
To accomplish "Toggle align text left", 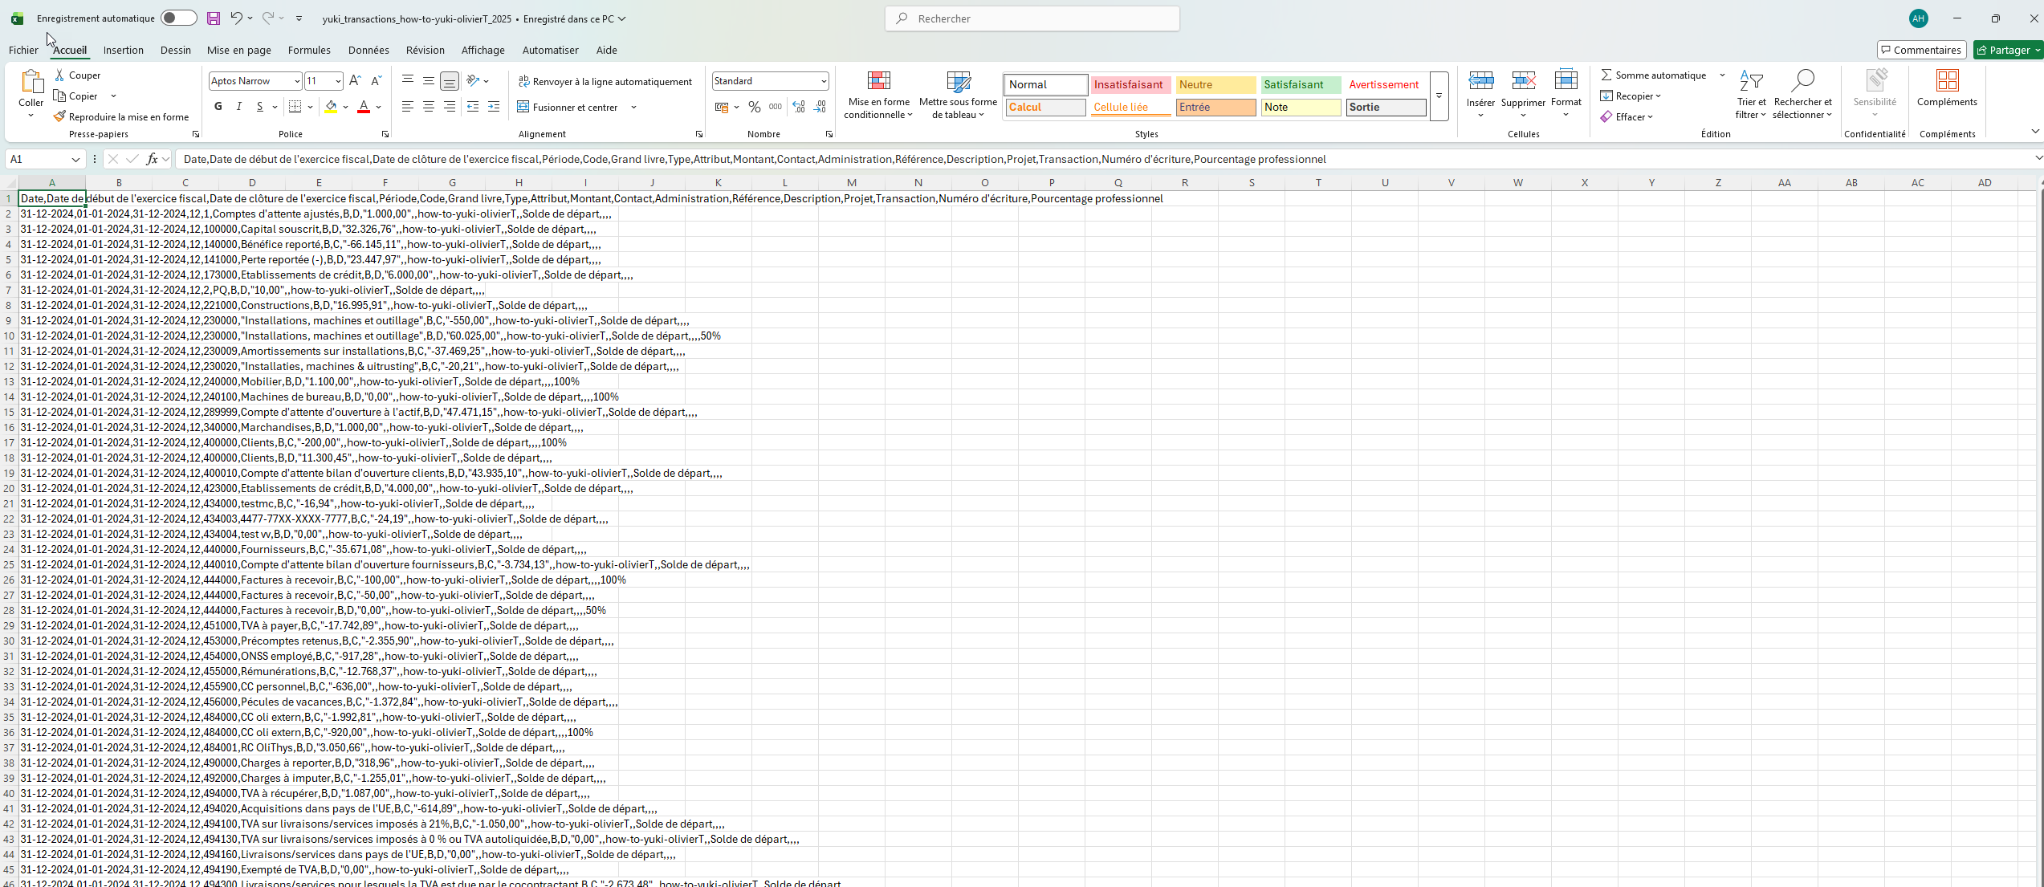I will pyautogui.click(x=408, y=107).
